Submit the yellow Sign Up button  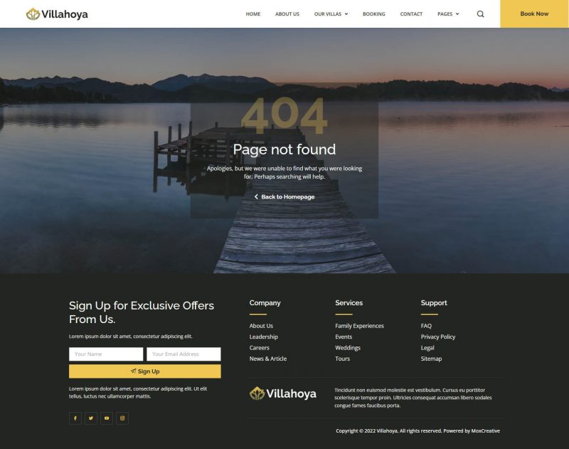point(145,371)
